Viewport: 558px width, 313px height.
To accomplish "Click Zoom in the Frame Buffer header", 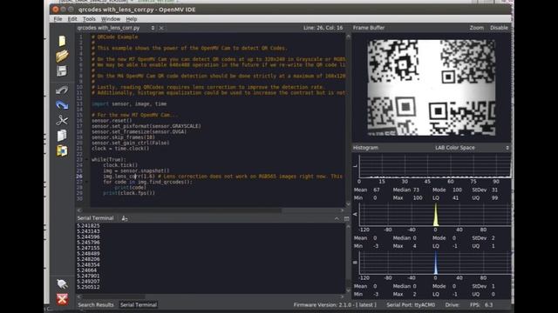I will click(477, 28).
